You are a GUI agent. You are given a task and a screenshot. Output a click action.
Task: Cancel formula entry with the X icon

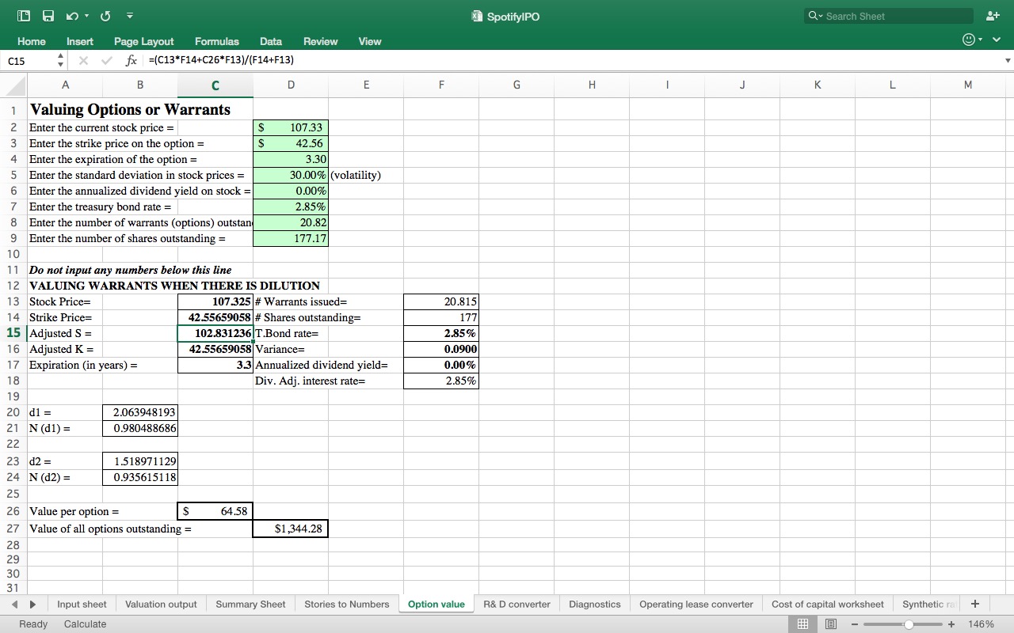(82, 59)
